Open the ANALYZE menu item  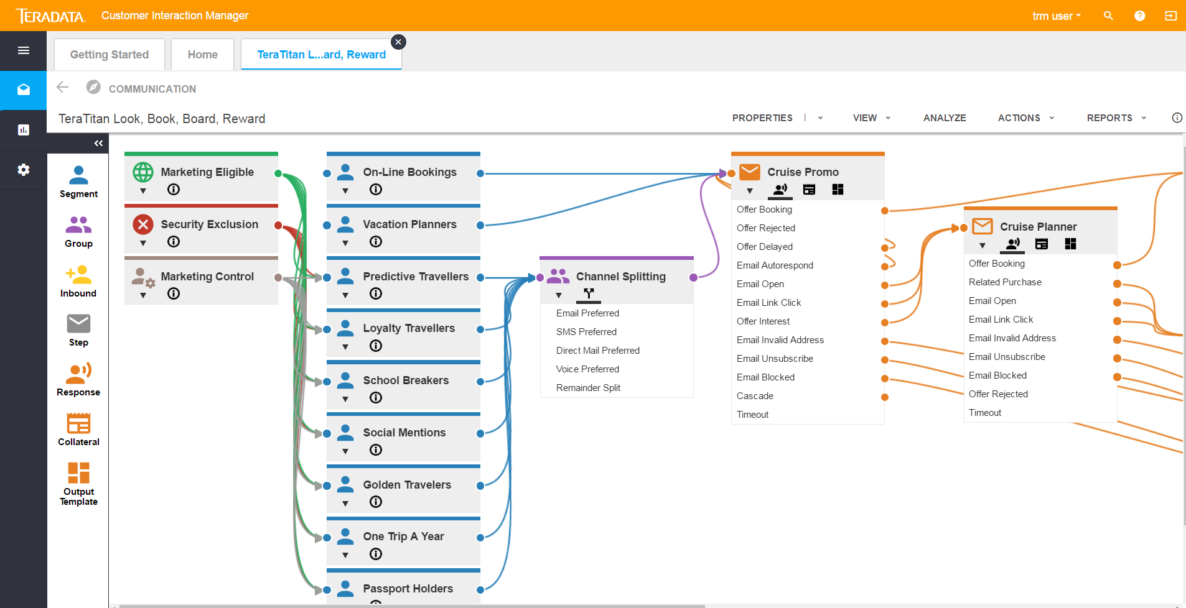click(944, 117)
